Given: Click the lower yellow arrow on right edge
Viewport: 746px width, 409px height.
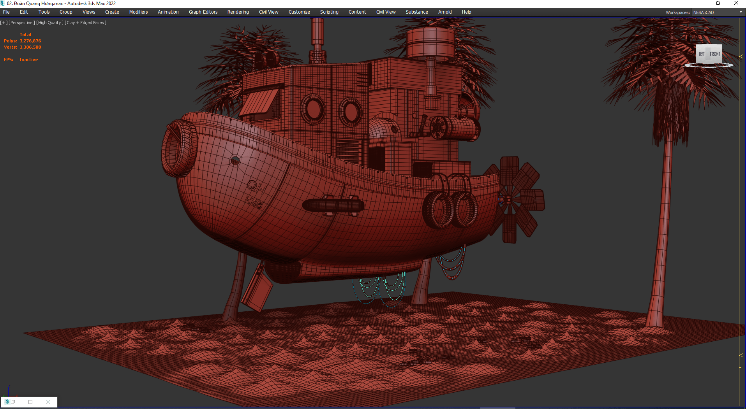Looking at the screenshot, I should click(x=741, y=355).
